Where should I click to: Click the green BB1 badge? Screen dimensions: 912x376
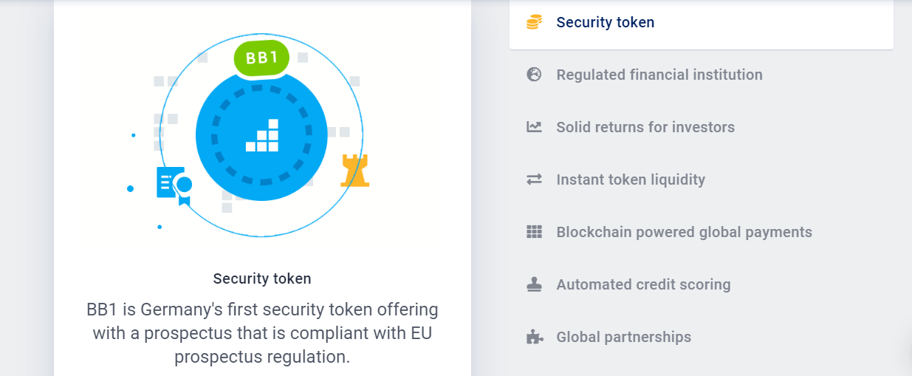(261, 59)
